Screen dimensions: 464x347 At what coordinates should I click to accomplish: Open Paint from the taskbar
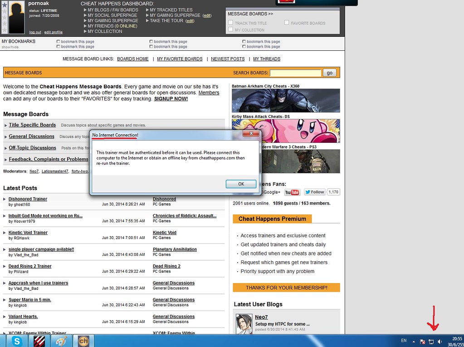pyautogui.click(x=62, y=341)
